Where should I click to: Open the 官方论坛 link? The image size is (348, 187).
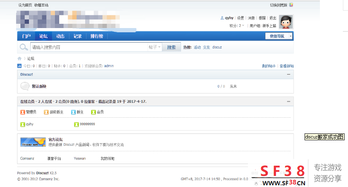click(55, 139)
